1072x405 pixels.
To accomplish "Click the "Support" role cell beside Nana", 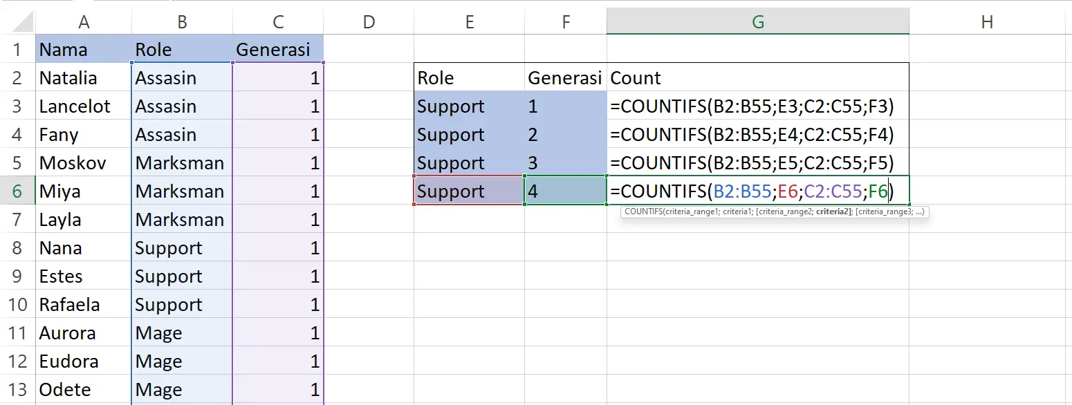I will pos(182,248).
